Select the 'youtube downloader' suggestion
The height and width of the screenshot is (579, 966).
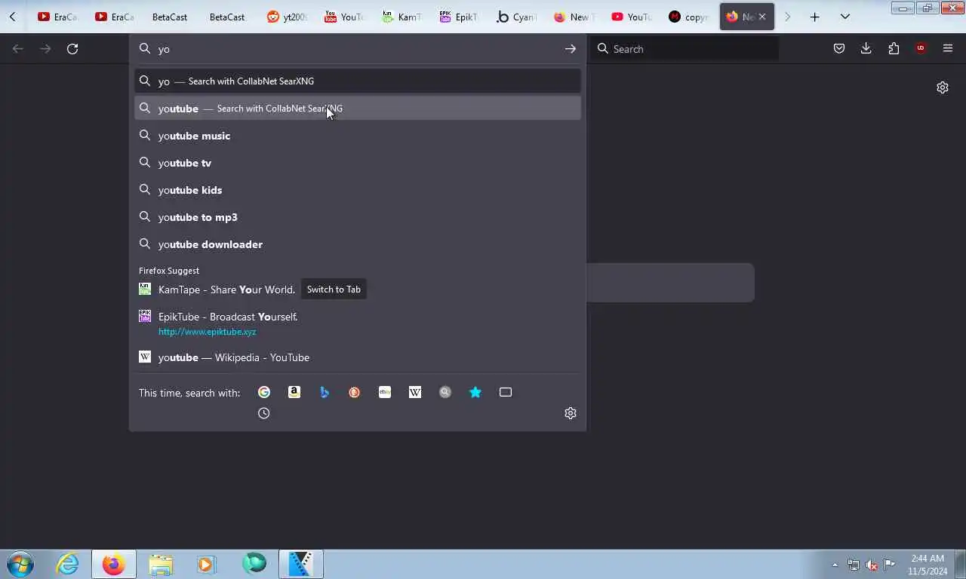[x=358, y=244]
